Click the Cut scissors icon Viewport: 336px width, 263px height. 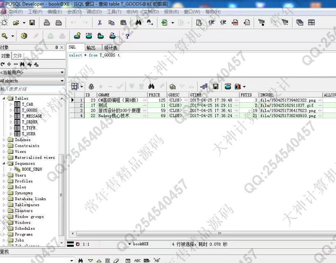[100, 23]
